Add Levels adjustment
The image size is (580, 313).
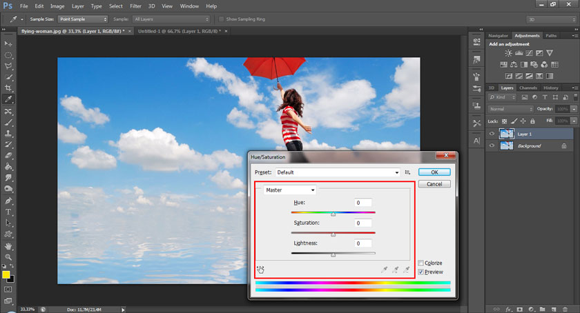coord(519,53)
